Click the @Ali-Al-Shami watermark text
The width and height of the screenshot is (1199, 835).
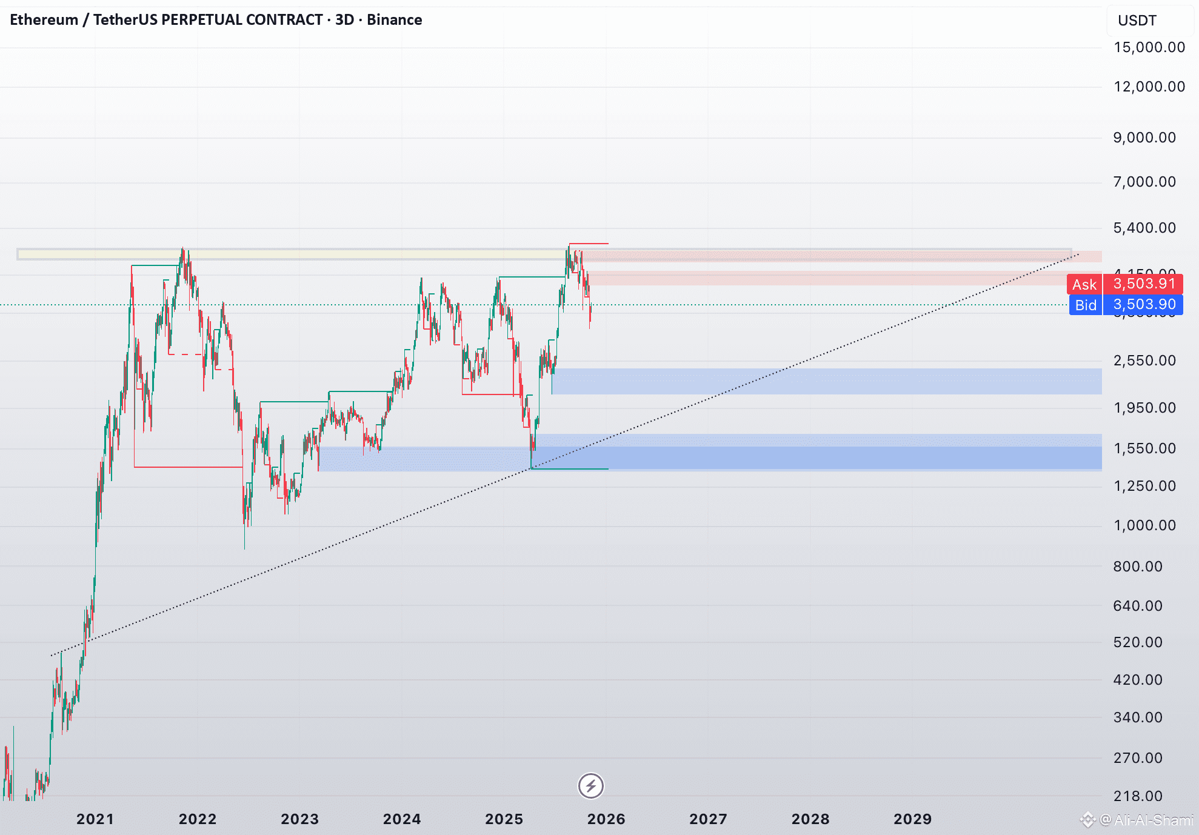click(x=1146, y=820)
